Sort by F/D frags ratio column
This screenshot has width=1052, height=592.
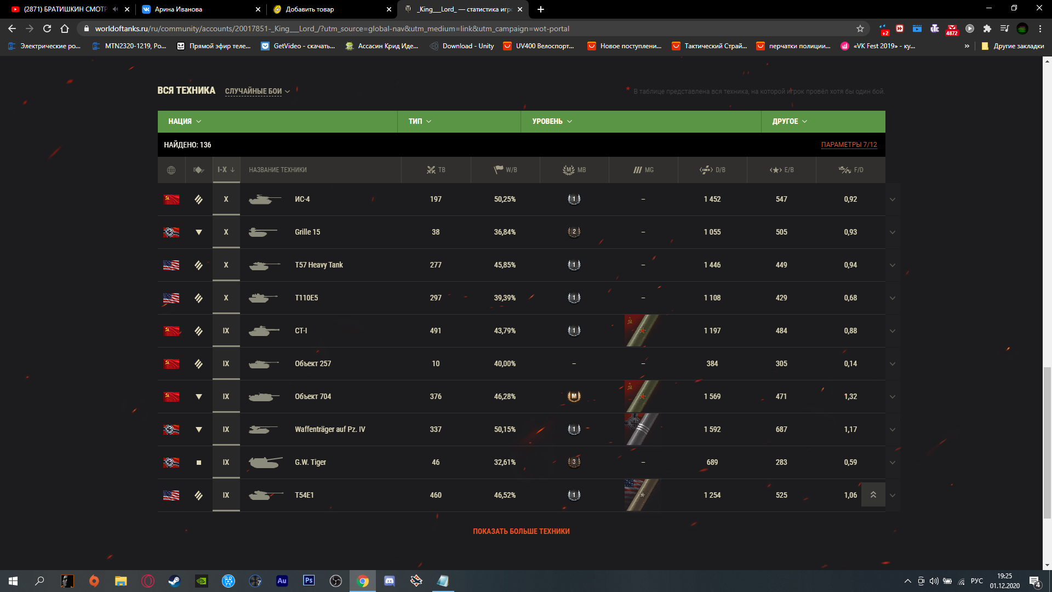850,170
